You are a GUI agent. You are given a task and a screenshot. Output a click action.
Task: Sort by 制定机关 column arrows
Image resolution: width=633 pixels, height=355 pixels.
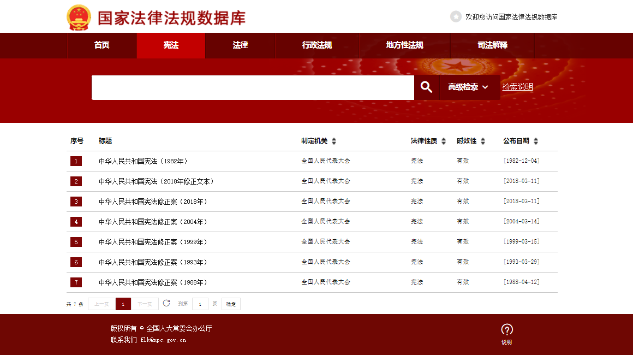click(334, 141)
